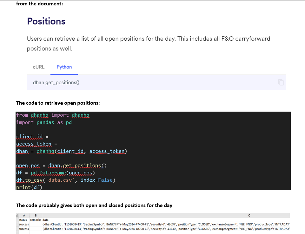The image size is (305, 234).
Task: Click the "from the document:" line
Action: [39, 4]
